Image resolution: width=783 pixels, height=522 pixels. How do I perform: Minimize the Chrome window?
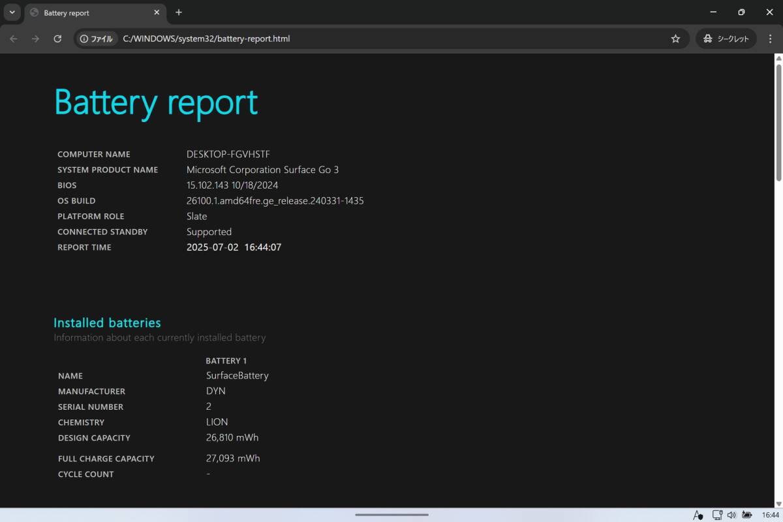click(713, 12)
